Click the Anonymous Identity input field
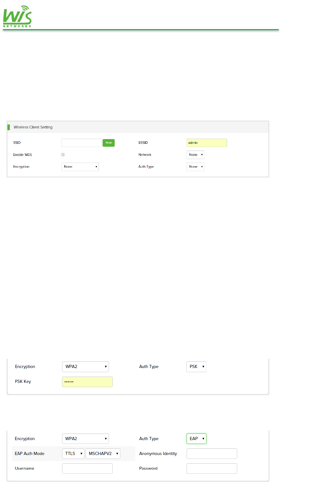Viewport: 312px width, 482px height. [x=212, y=454]
